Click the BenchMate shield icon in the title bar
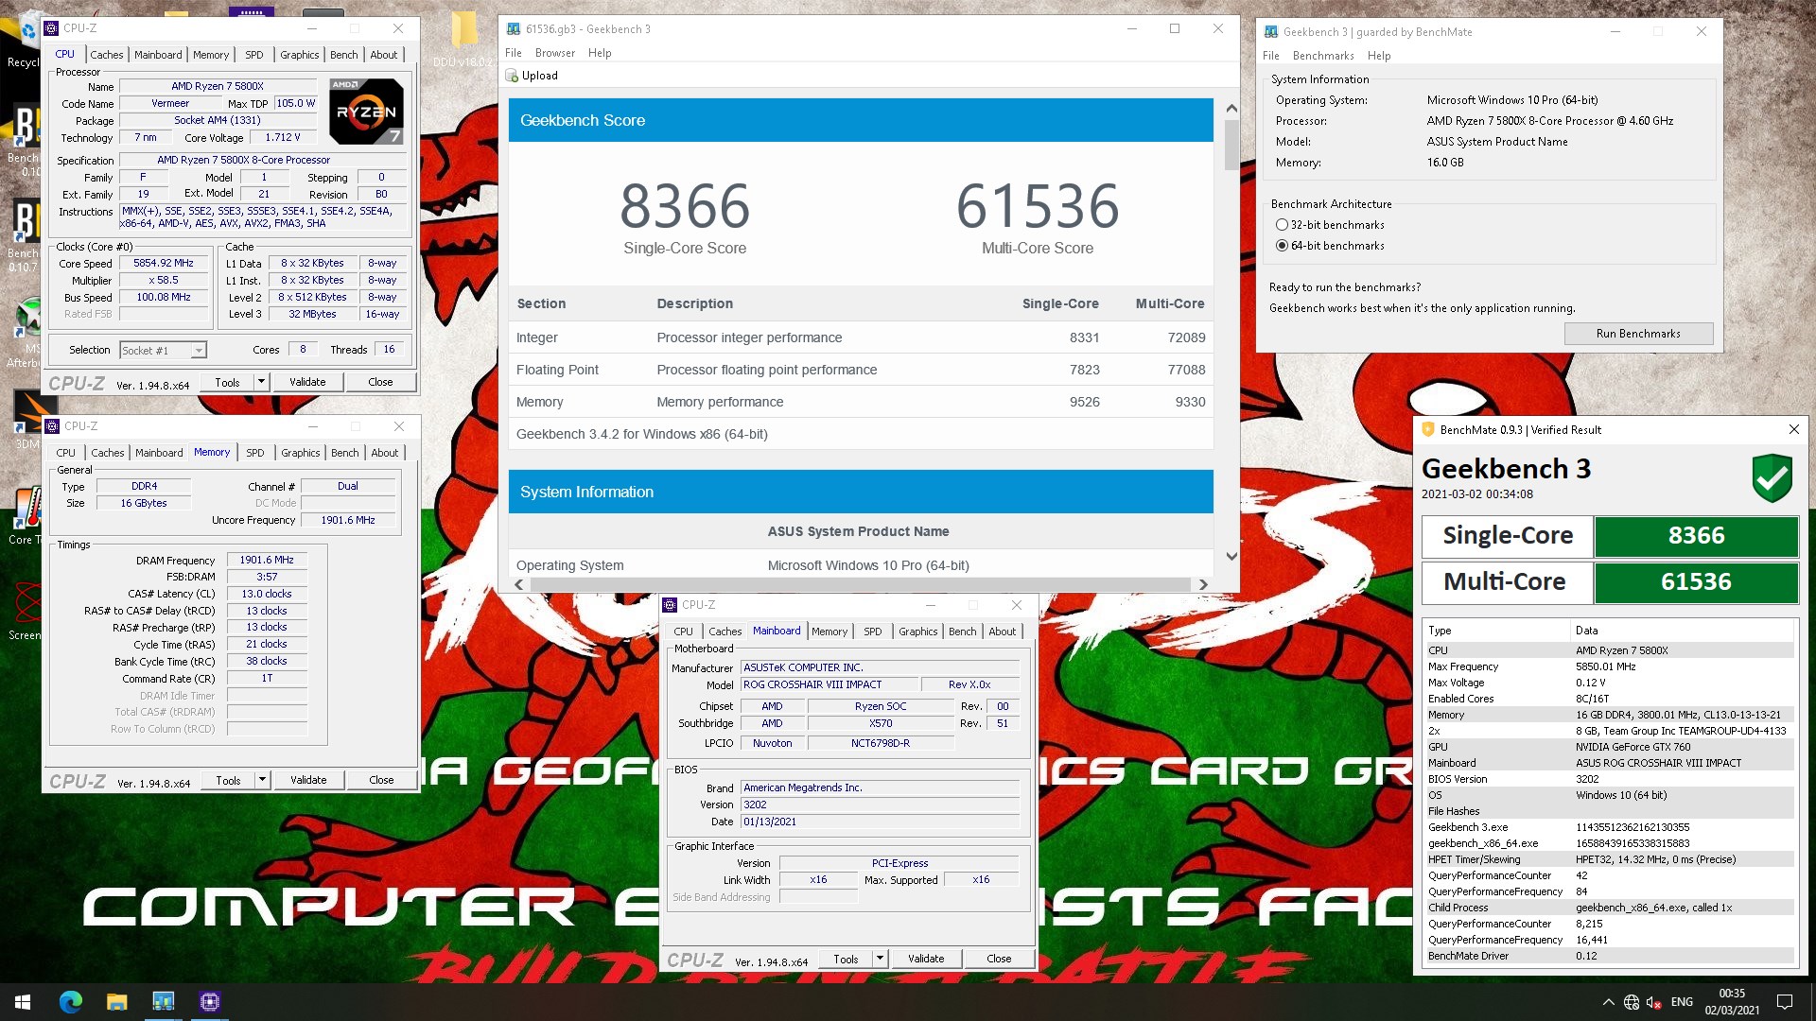 (x=1428, y=429)
